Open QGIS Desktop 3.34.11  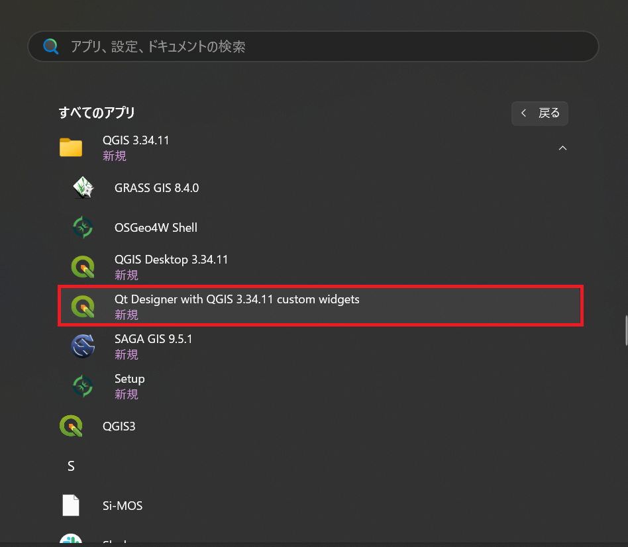click(321, 267)
